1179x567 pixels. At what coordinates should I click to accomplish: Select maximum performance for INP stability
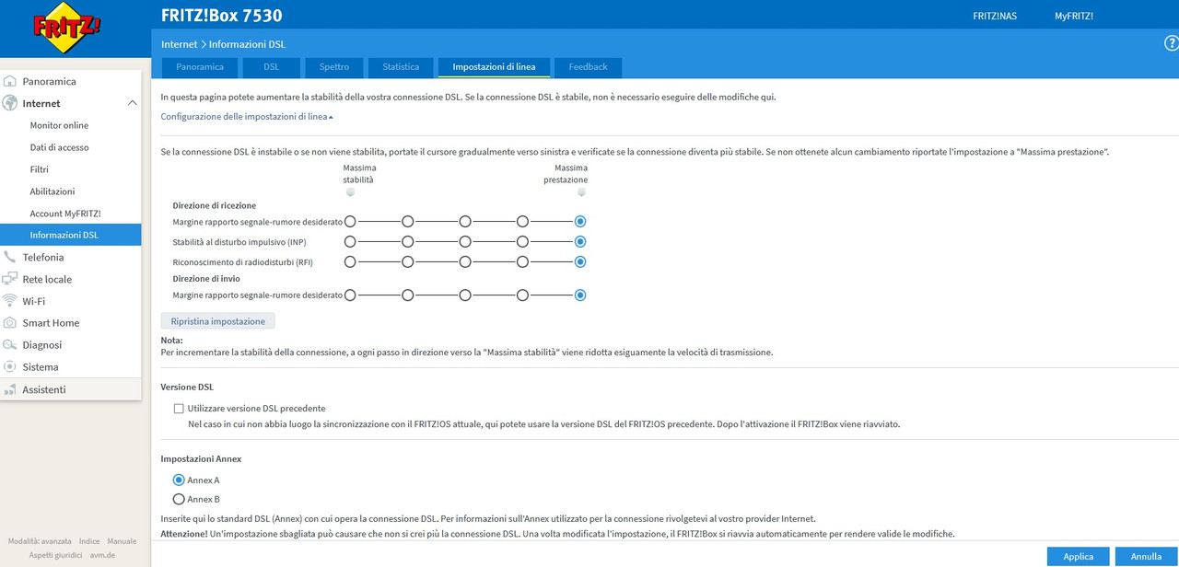pyautogui.click(x=580, y=242)
